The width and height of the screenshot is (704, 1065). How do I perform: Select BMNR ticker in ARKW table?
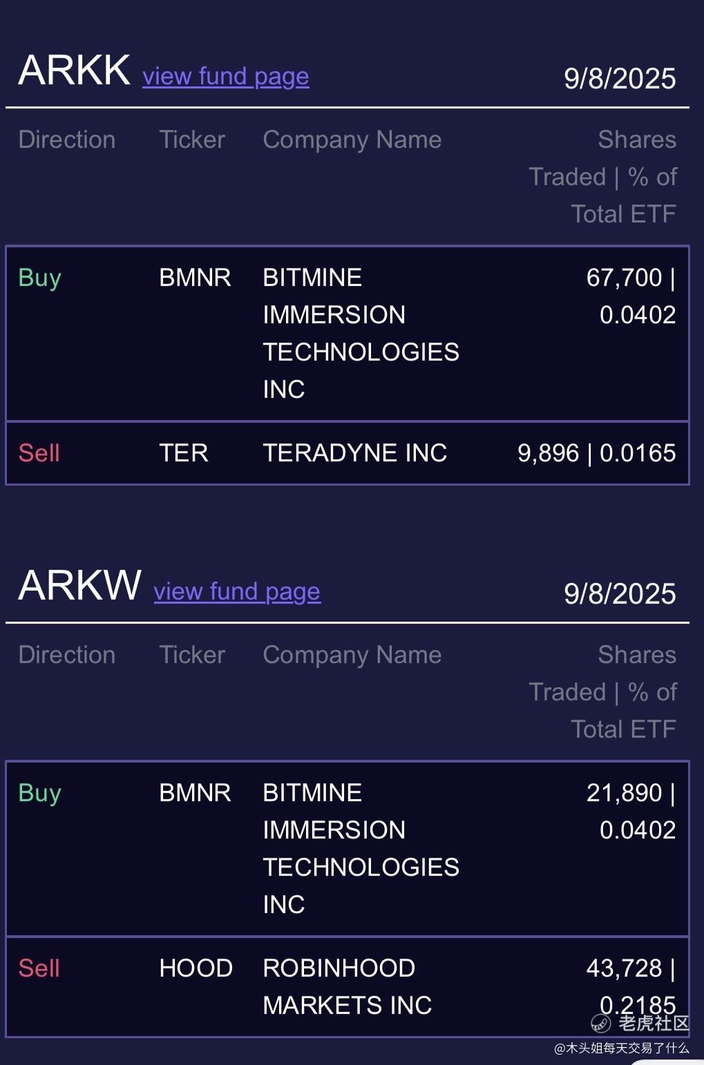(x=195, y=793)
